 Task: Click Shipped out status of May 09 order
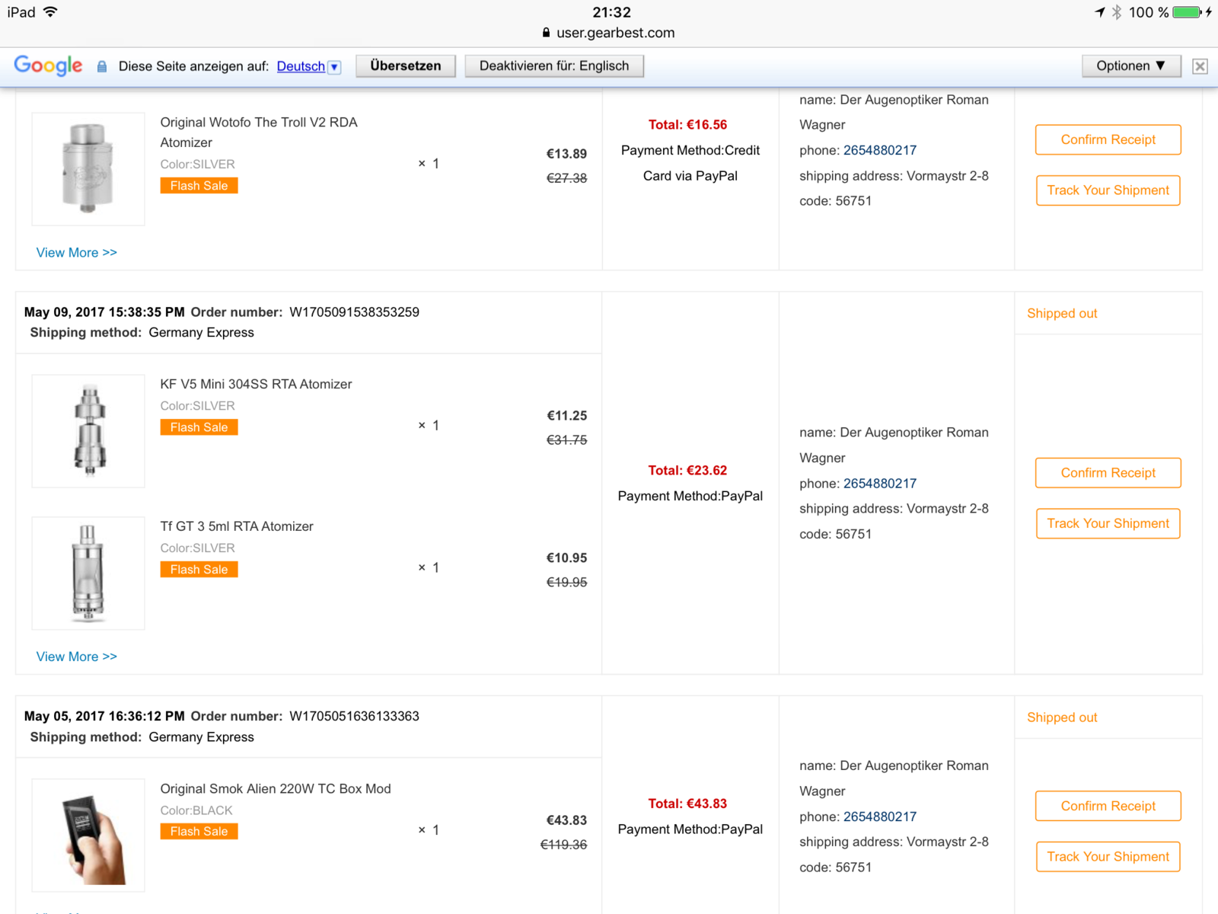coord(1062,314)
